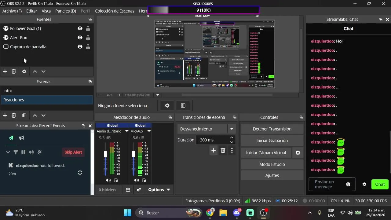Enable Modo Estudio
Screen dimensions: 391x220
(272, 164)
